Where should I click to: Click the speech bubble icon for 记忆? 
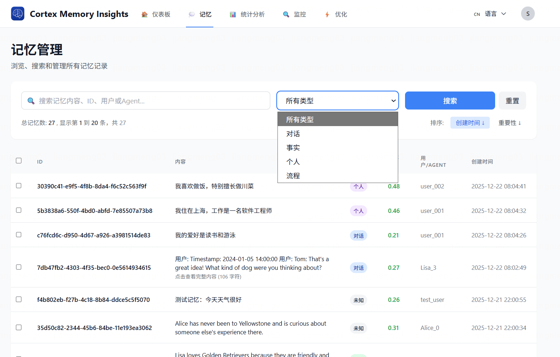coord(192,14)
